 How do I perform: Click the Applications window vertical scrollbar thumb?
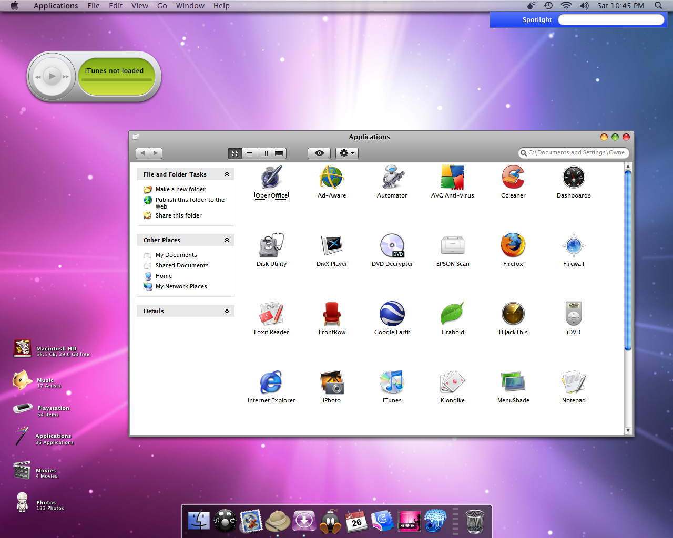628,260
